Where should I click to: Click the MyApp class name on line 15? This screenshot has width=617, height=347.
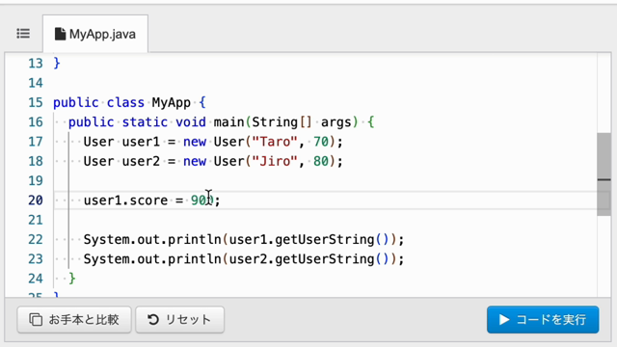point(172,103)
